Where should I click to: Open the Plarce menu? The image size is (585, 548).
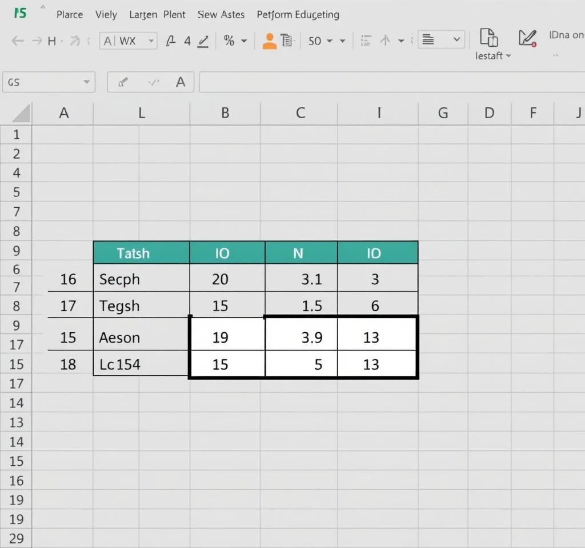[x=70, y=15]
